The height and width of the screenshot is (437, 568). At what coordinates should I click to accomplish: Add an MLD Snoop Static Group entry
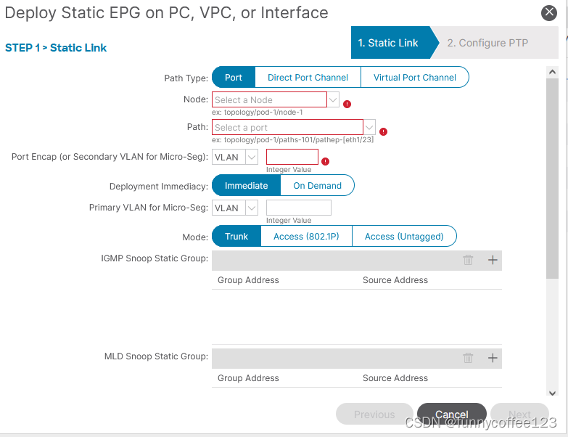pos(493,358)
